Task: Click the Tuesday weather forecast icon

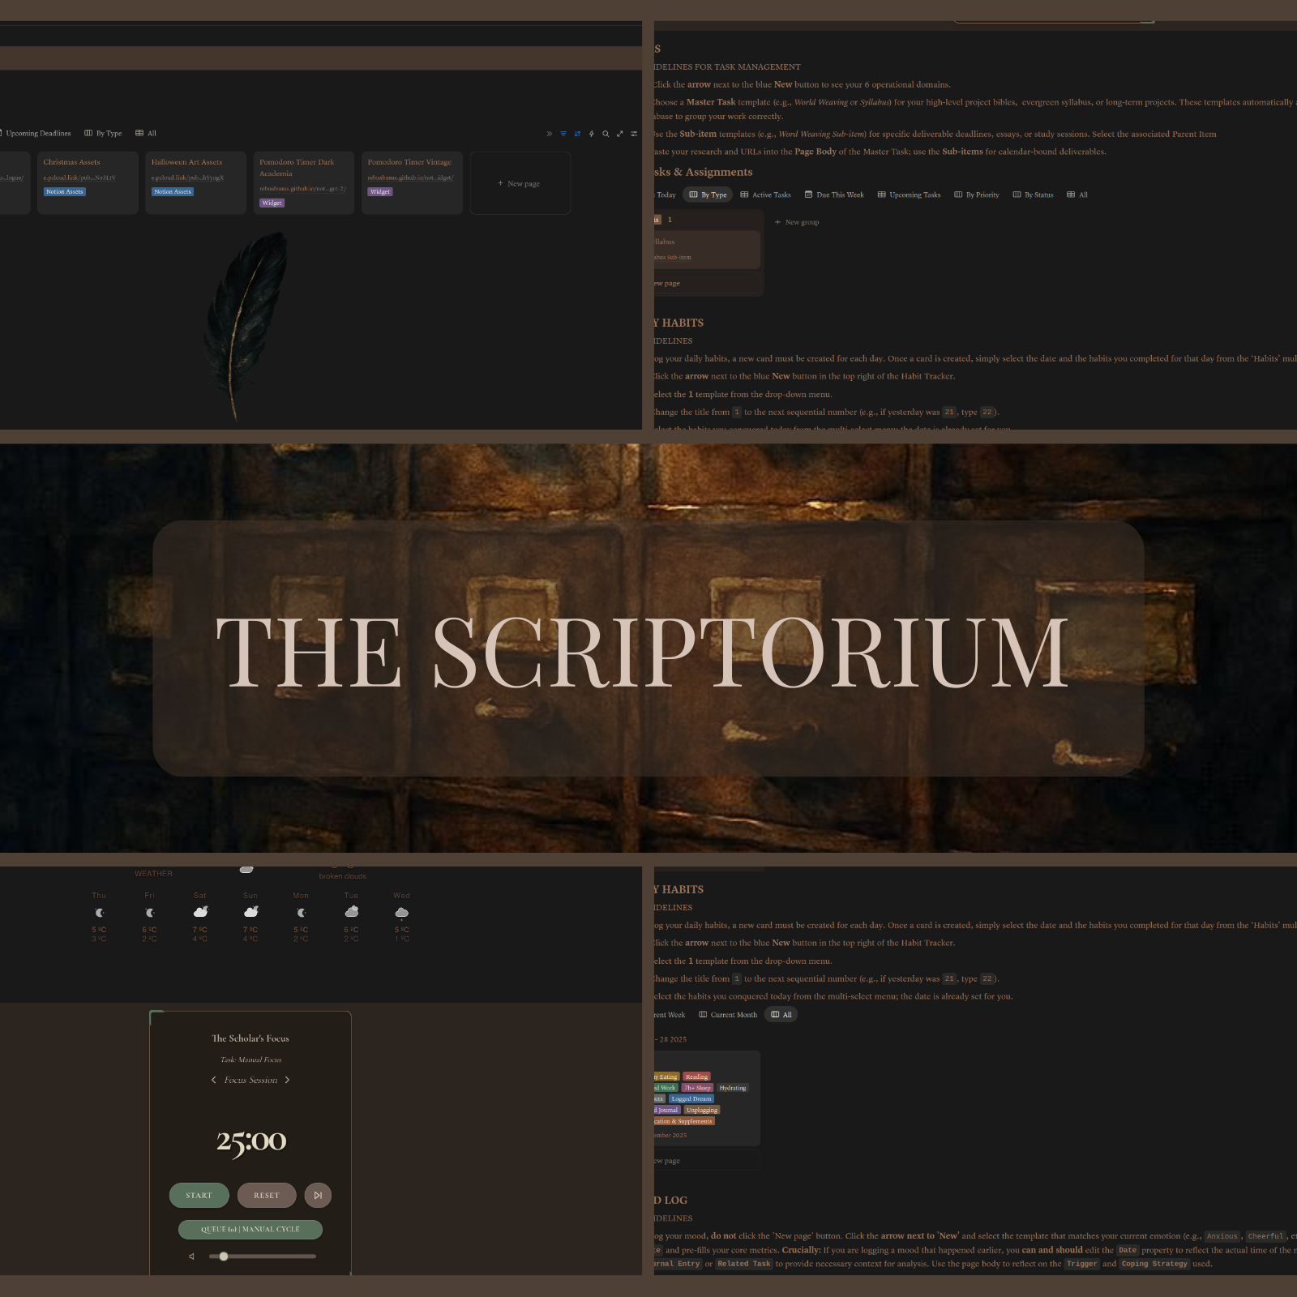Action: (x=351, y=912)
